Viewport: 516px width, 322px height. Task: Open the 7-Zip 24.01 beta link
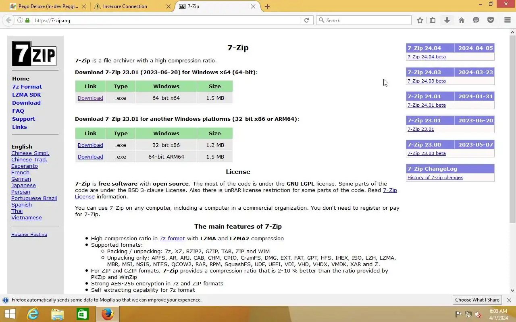[427, 105]
